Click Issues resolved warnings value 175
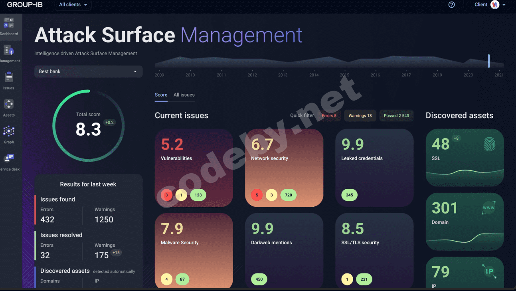The image size is (516, 291). tap(101, 255)
